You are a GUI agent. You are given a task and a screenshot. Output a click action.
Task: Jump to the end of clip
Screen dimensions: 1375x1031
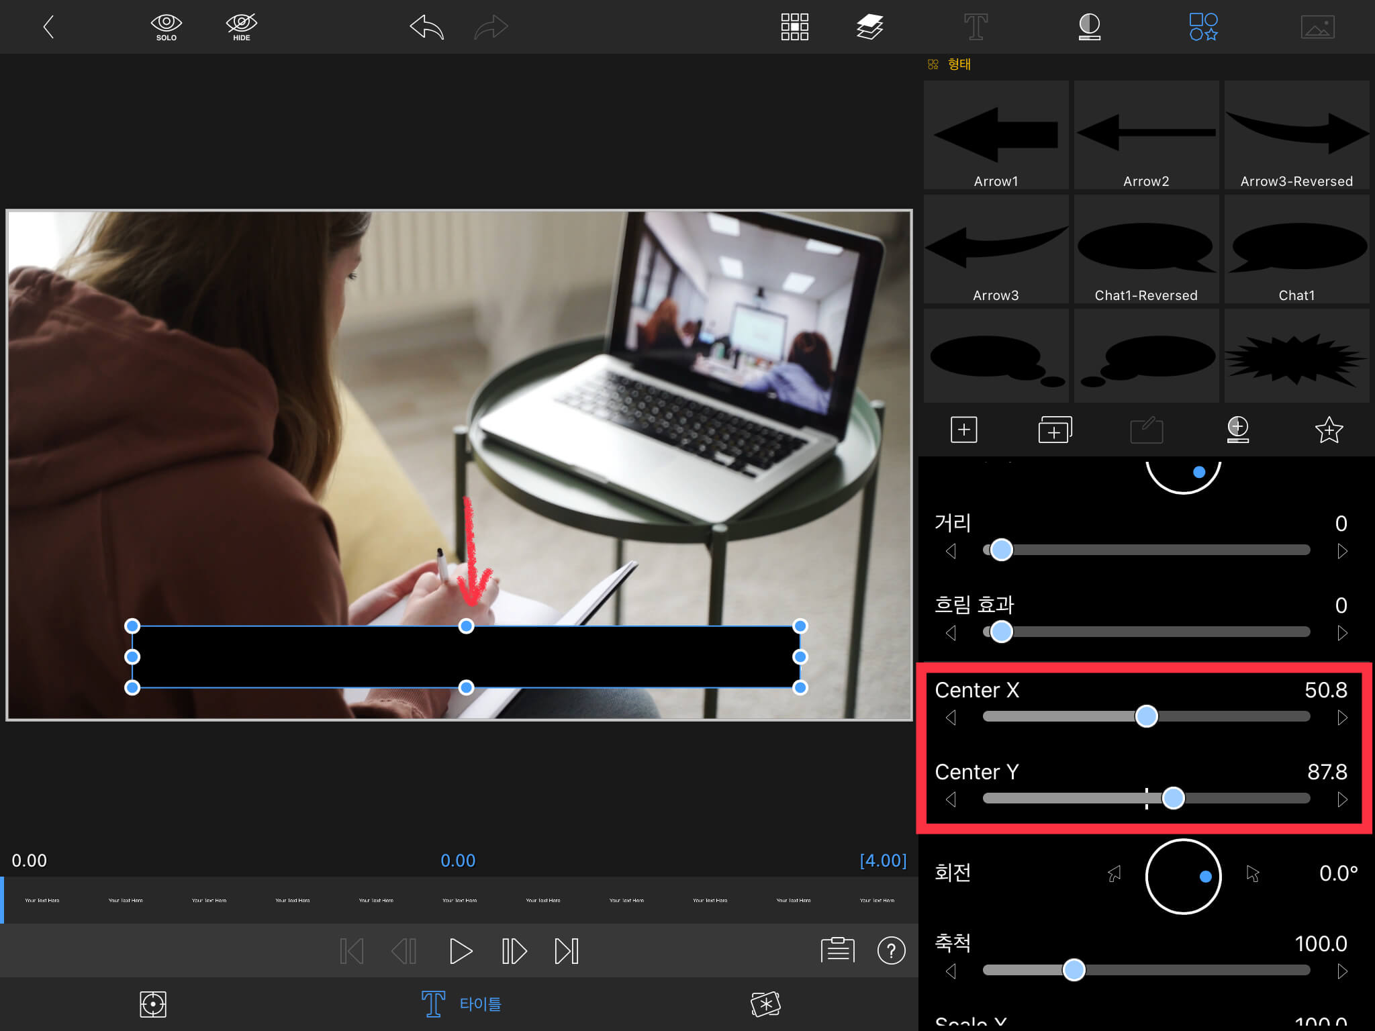(x=566, y=950)
